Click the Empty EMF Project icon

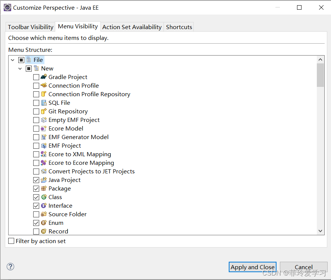[44, 120]
